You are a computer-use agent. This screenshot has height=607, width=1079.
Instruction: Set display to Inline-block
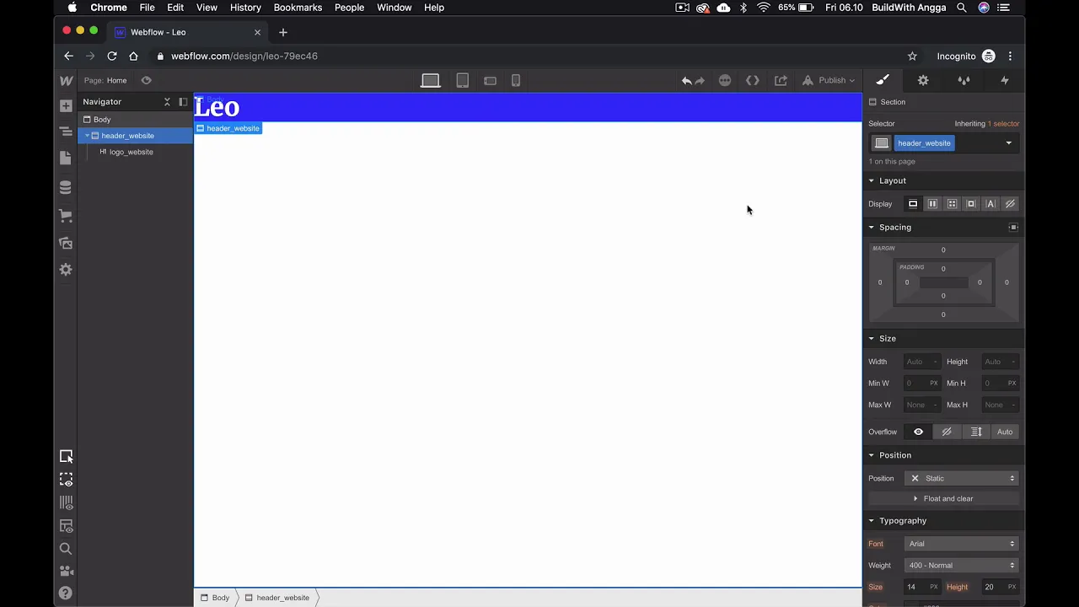pos(971,204)
